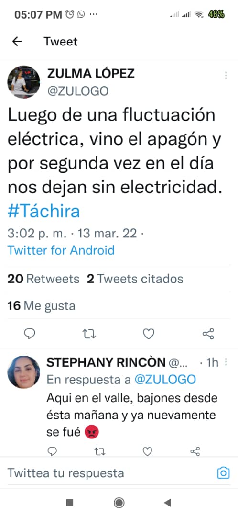This screenshot has height=517, width=238.
Task: Like the main tweet with the heart icon
Action: [x=149, y=334]
